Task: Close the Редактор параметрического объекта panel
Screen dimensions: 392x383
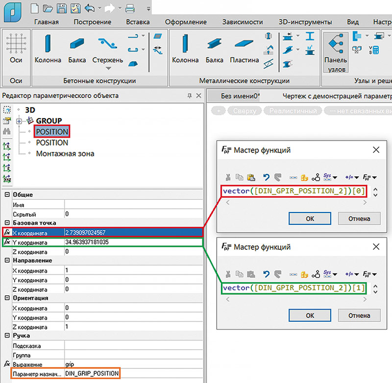Action: [x=199, y=96]
